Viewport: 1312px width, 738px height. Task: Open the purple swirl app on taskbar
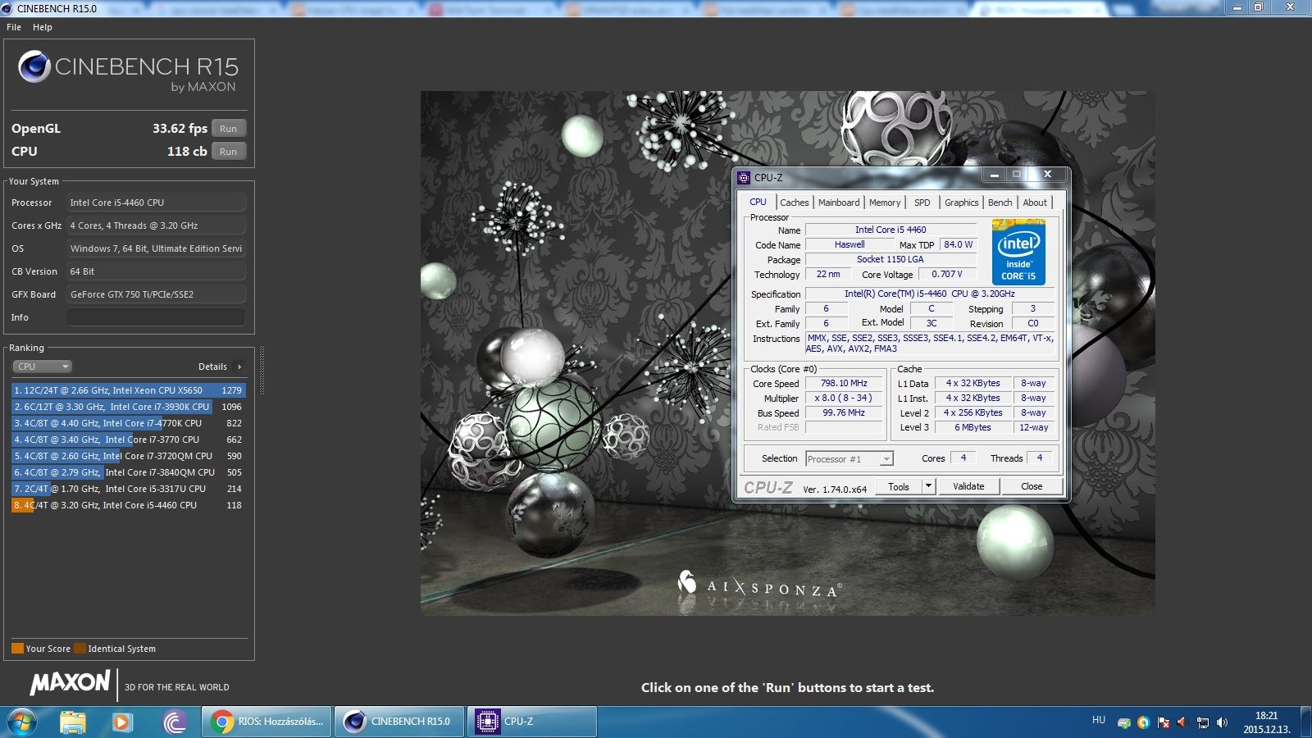(x=174, y=722)
